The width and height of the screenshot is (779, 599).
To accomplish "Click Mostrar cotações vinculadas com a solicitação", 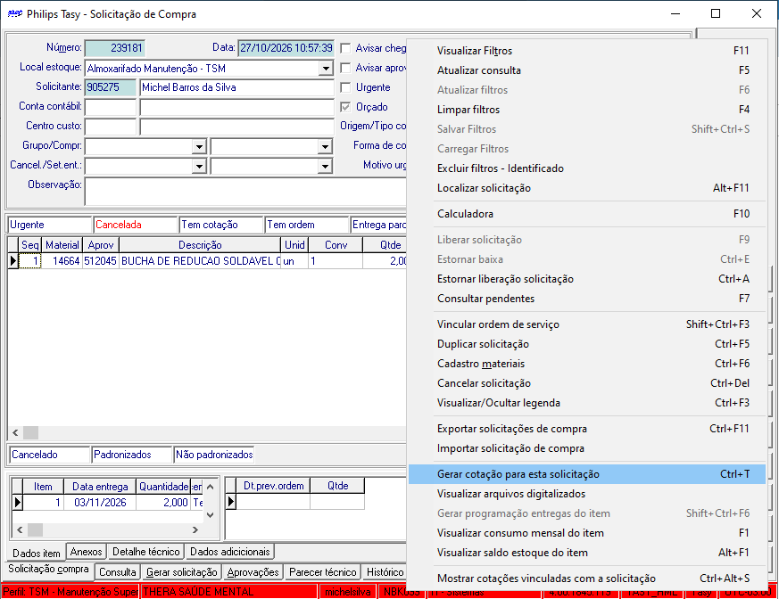I will pyautogui.click(x=587, y=578).
